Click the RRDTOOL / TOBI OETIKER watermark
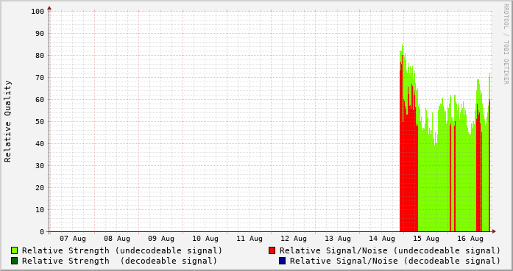Viewport: 513px width, 271px height. pyautogui.click(x=506, y=44)
